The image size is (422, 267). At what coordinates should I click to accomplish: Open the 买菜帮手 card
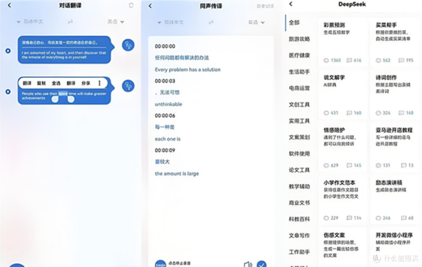click(x=395, y=42)
